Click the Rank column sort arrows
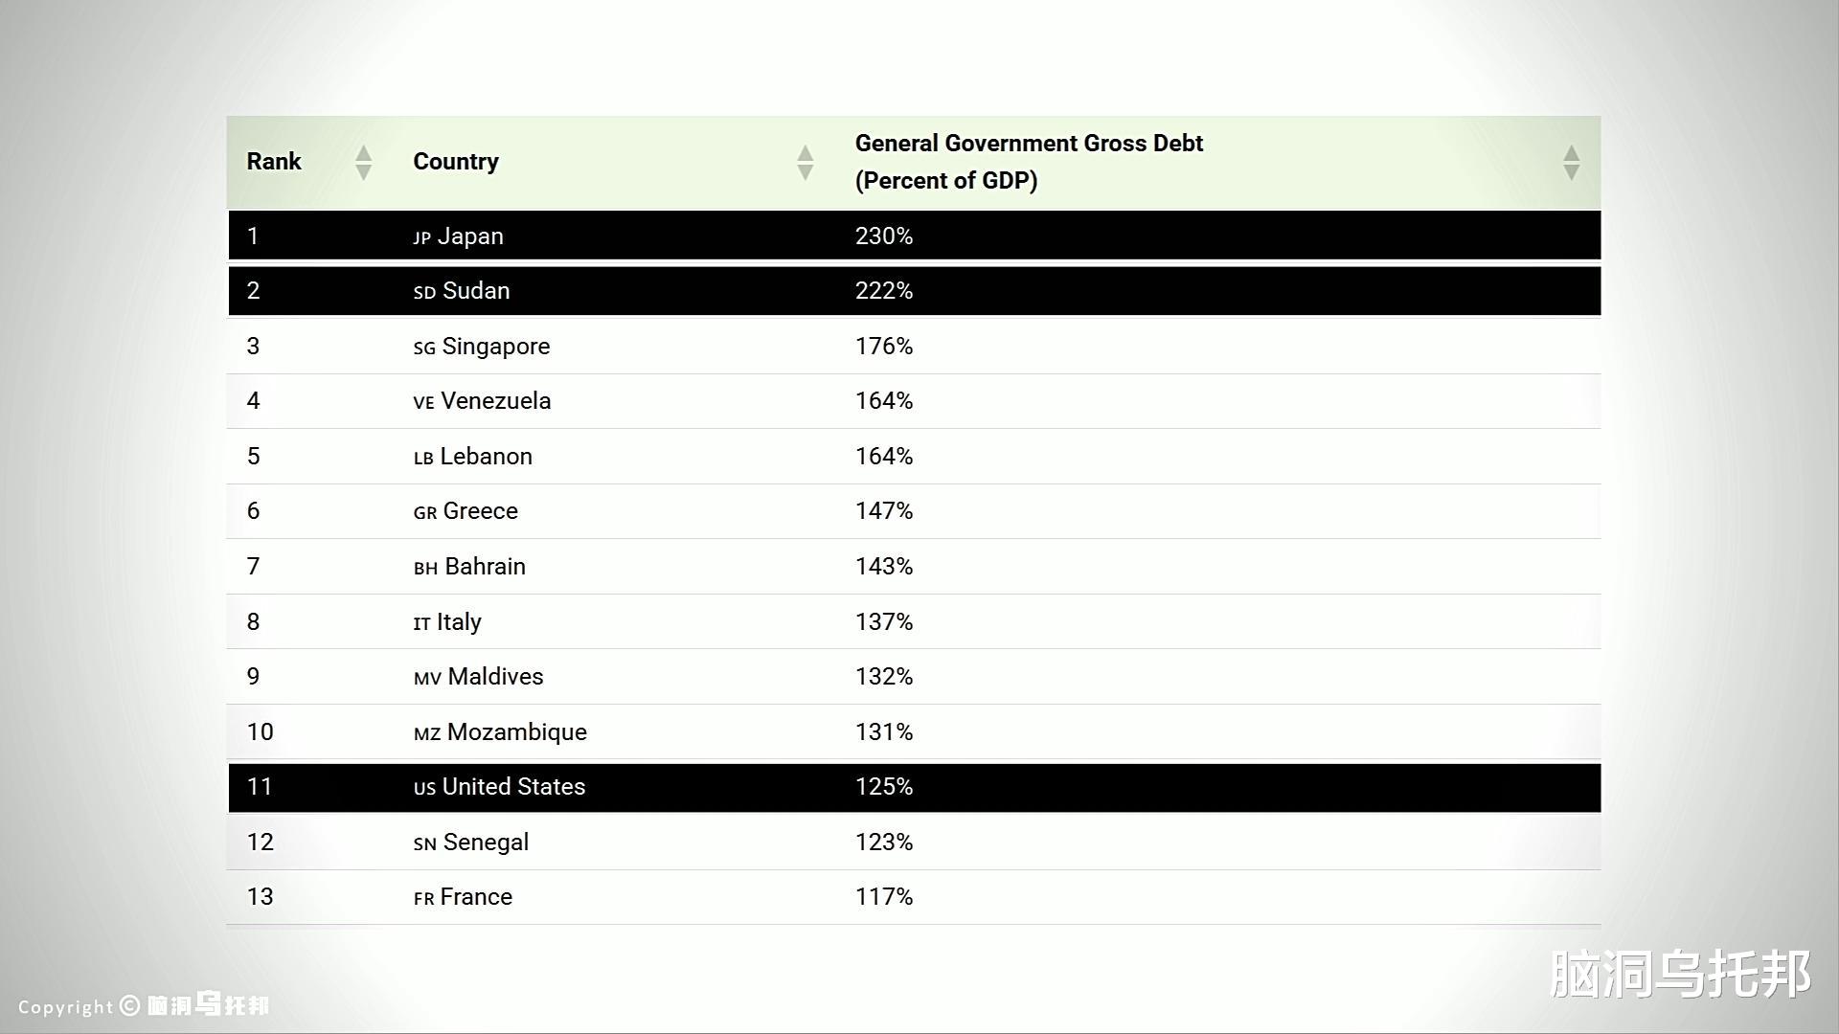 point(363,163)
